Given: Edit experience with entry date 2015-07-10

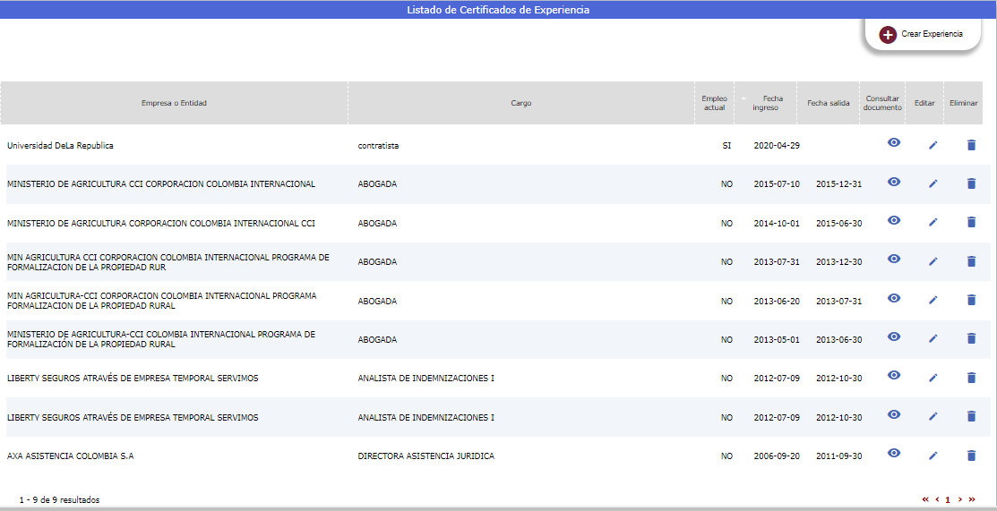Looking at the screenshot, I should pyautogui.click(x=933, y=183).
